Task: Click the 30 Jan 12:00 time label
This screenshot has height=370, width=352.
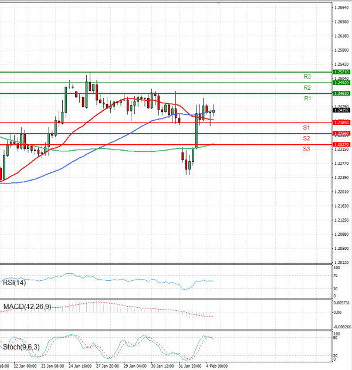Action: (163, 366)
